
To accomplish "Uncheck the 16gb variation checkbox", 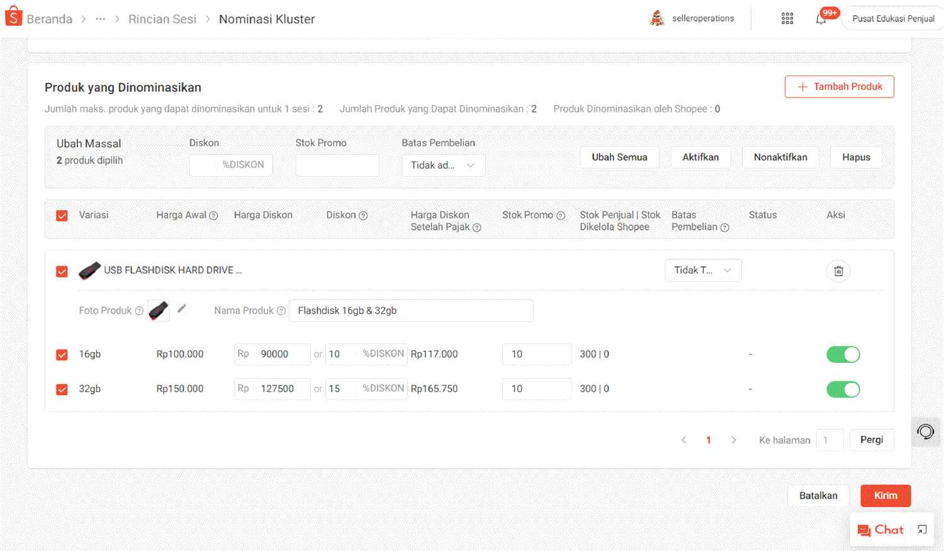I will tap(62, 355).
